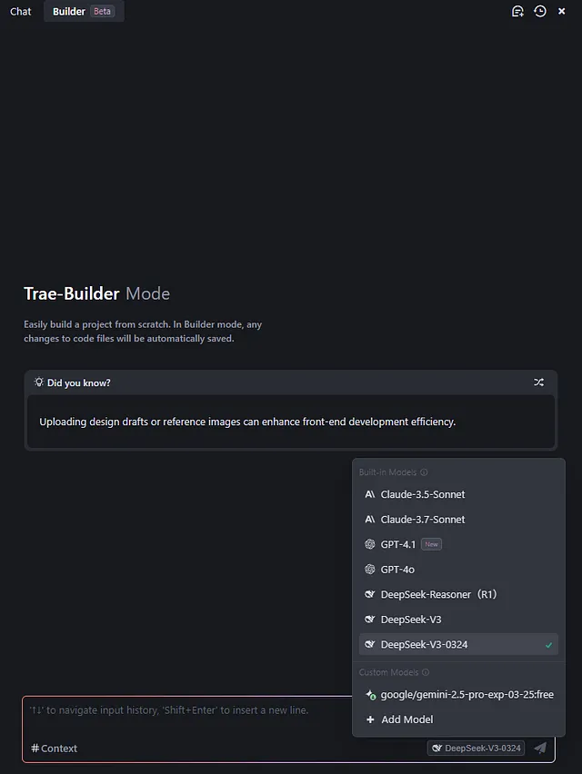Image resolution: width=582 pixels, height=774 pixels.
Task: Click the new chat icon at top right
Action: [x=517, y=11]
